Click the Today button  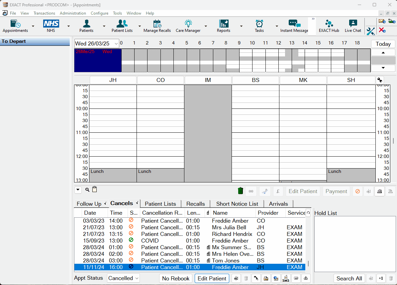tap(383, 44)
